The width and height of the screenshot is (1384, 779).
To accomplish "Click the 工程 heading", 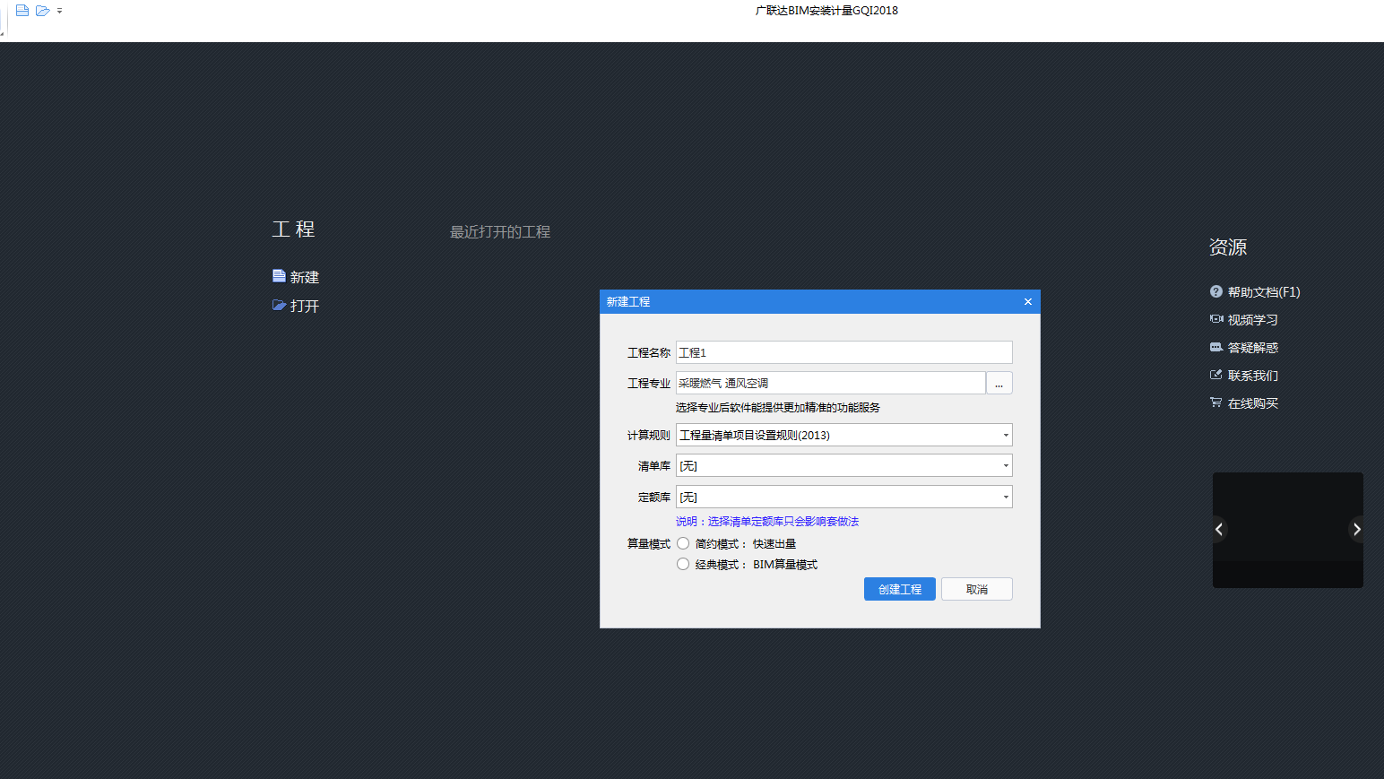I will click(x=294, y=229).
